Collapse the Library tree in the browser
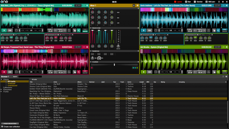This screenshot has height=129, width=229. (x=1, y=79)
